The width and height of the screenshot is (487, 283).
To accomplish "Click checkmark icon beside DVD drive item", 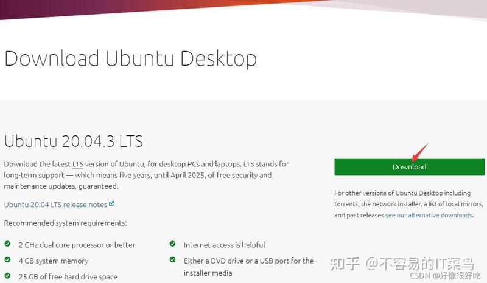I will click(173, 260).
